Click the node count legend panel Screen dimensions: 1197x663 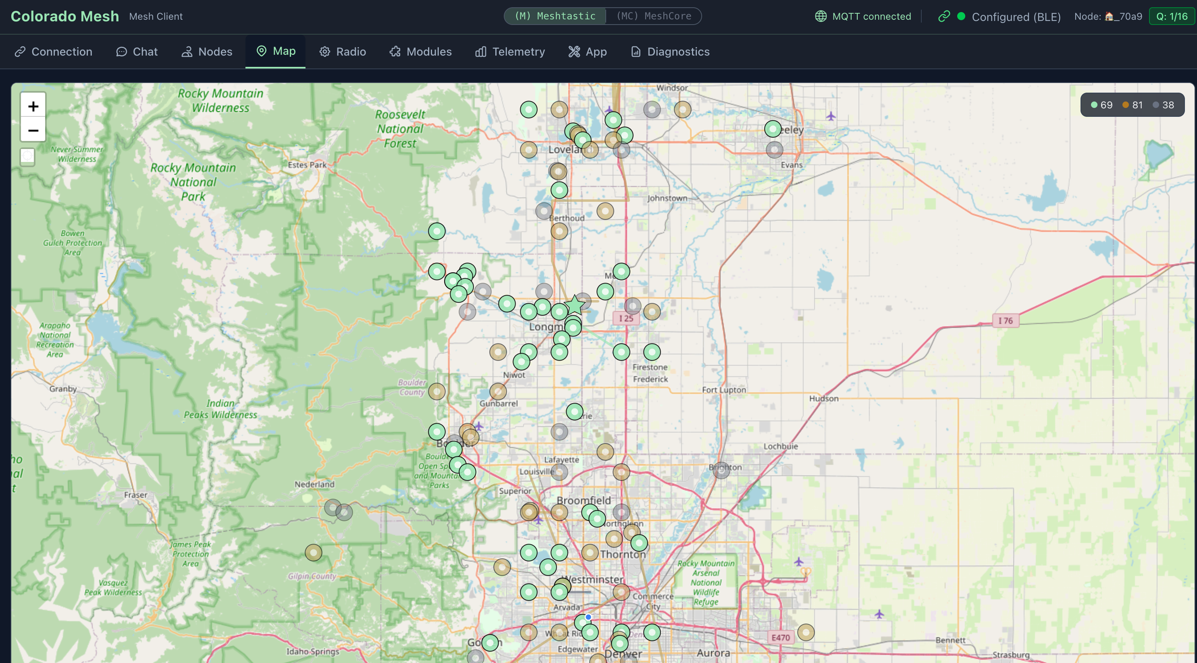coord(1132,105)
